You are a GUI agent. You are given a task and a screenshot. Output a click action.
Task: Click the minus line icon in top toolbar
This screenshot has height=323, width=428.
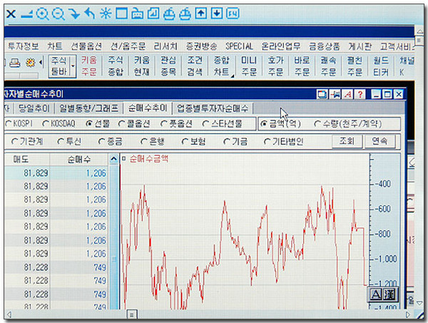click(x=26, y=15)
